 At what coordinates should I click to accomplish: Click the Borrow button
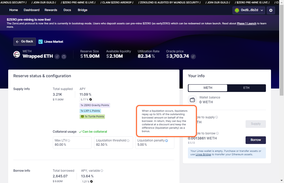point(255,140)
